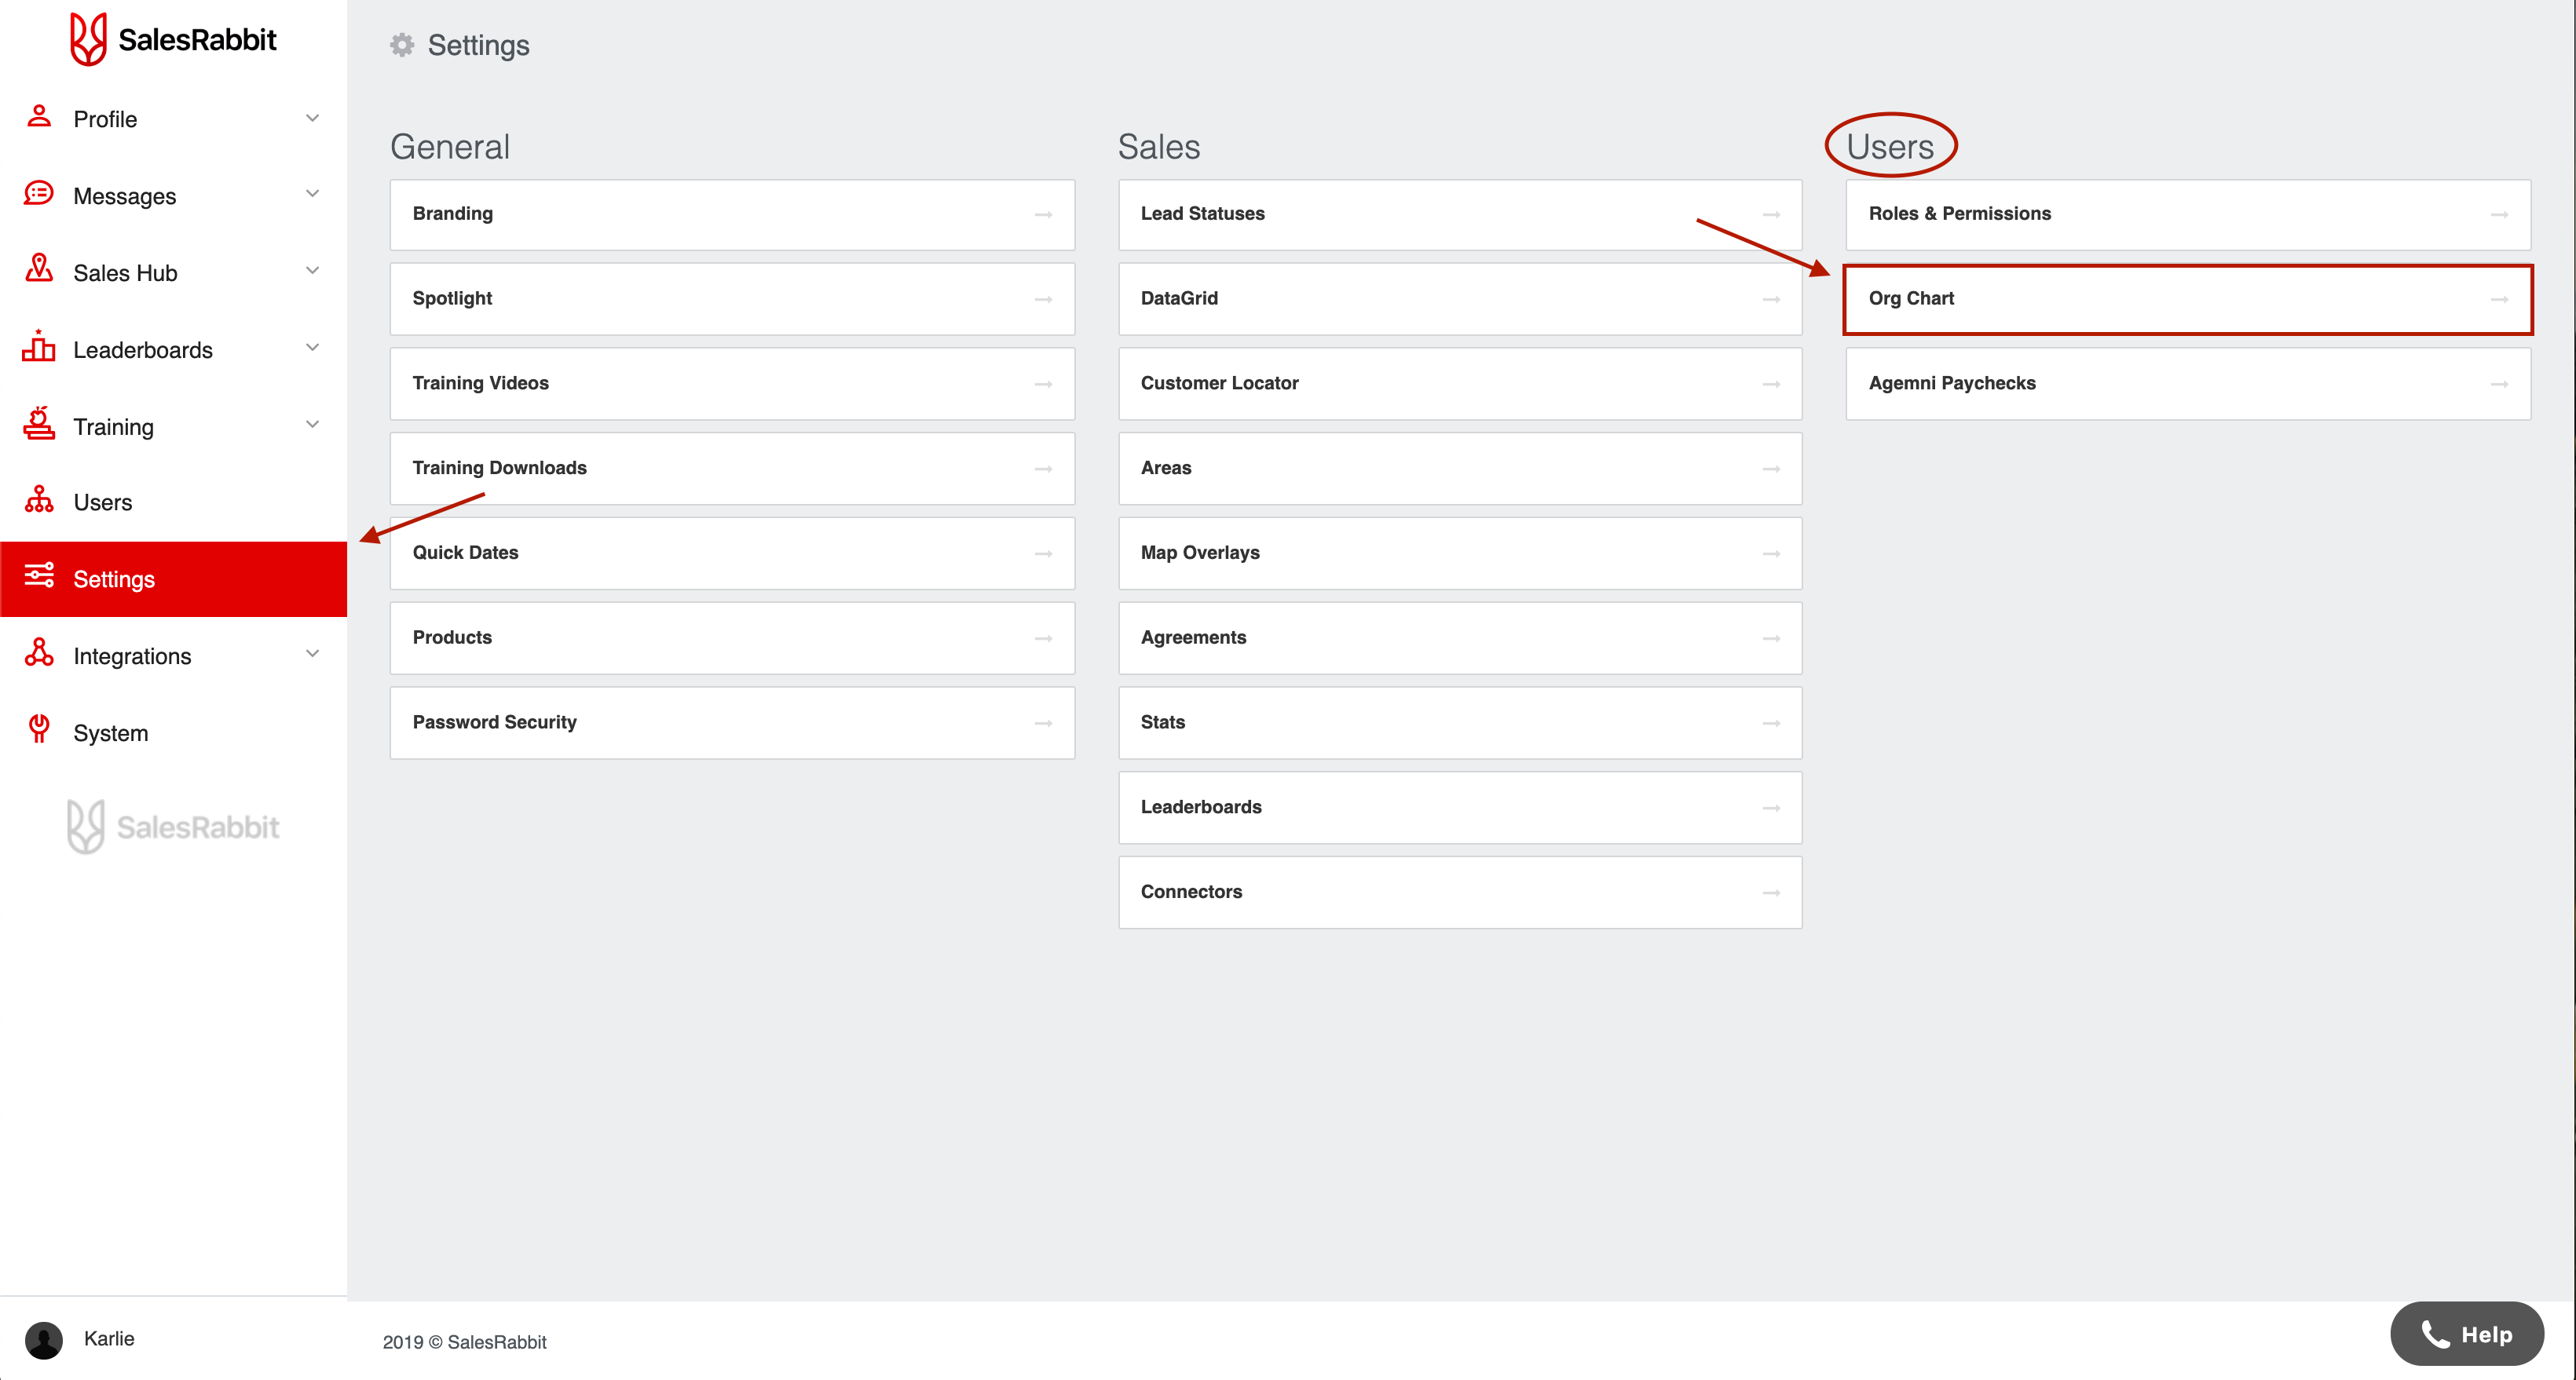
Task: Expand the Leaderboards sidebar chevron
Action: (312, 348)
